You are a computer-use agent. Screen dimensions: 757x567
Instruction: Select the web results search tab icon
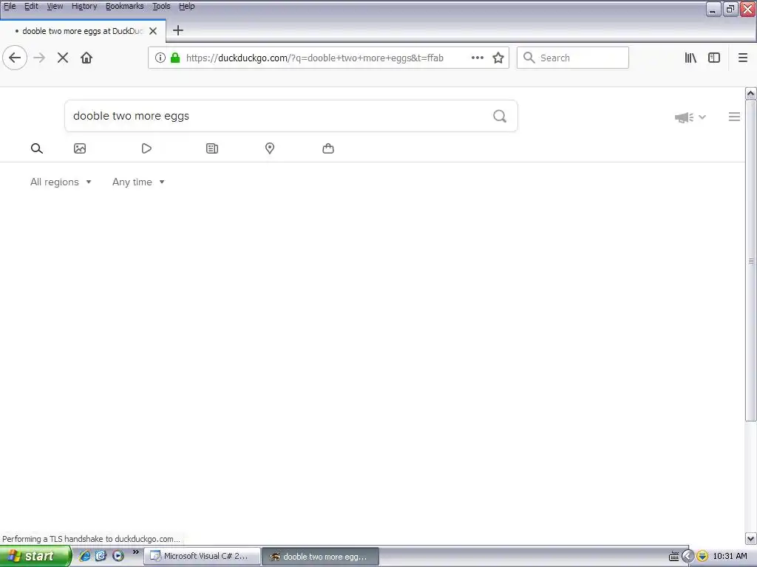coord(37,148)
